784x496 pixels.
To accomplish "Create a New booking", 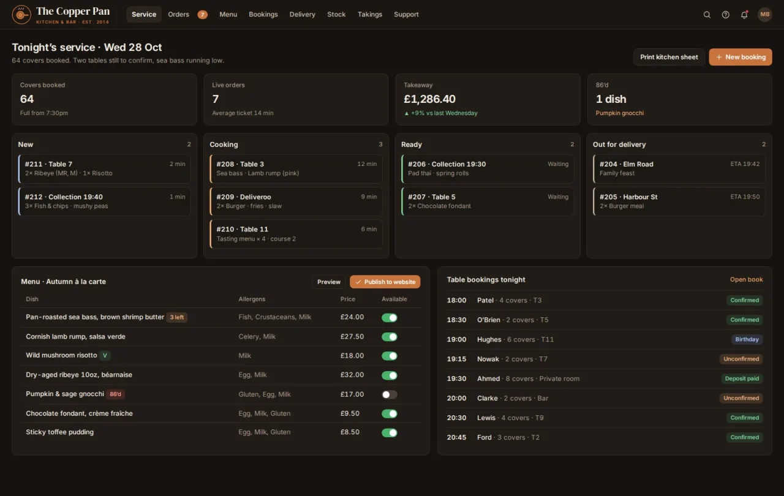I will (x=741, y=57).
